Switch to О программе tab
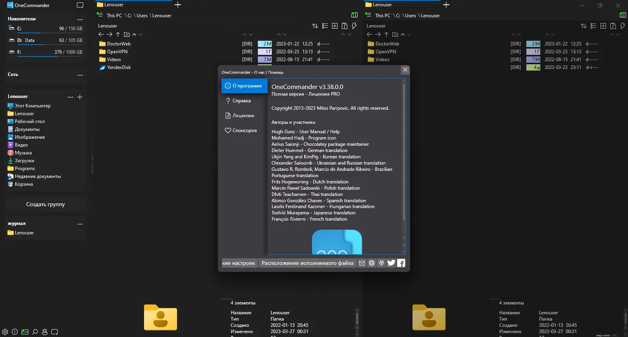This screenshot has width=628, height=337. click(x=245, y=86)
